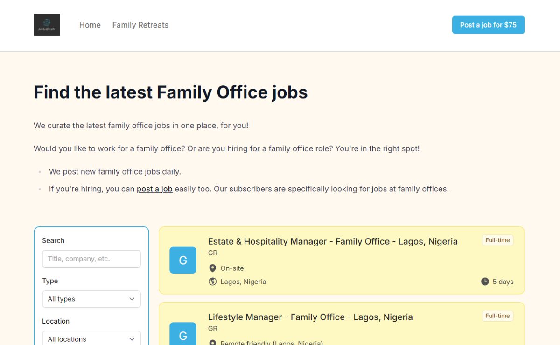
Task: Click the map pin icon beside On-site
Action: [x=213, y=268]
